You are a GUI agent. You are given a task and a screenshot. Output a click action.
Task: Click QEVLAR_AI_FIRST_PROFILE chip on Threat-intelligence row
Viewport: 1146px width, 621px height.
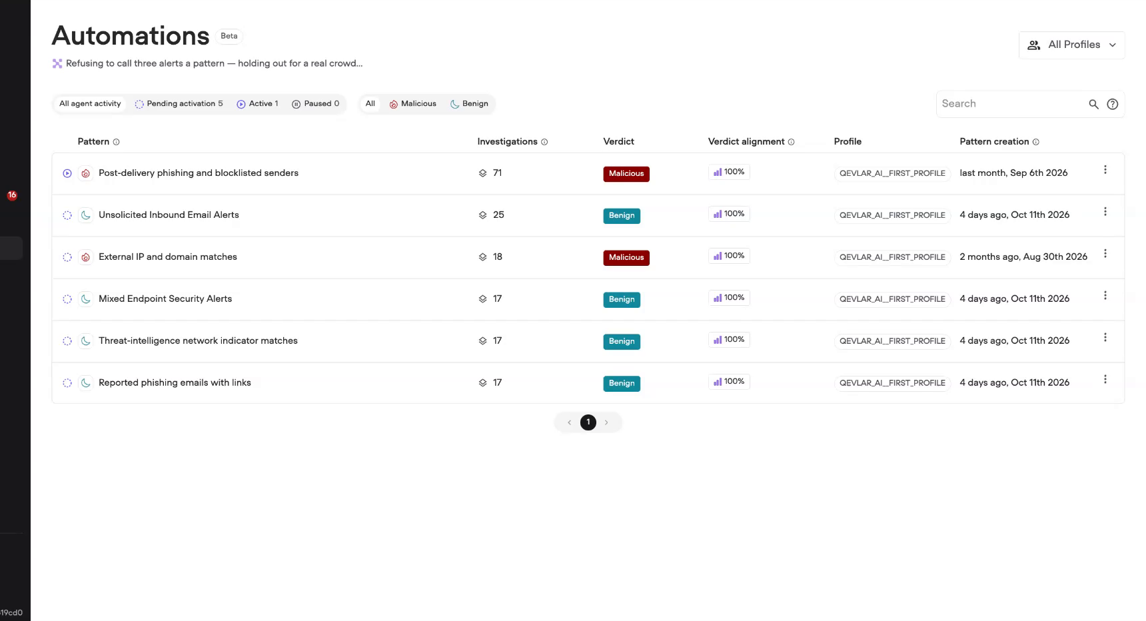892,341
